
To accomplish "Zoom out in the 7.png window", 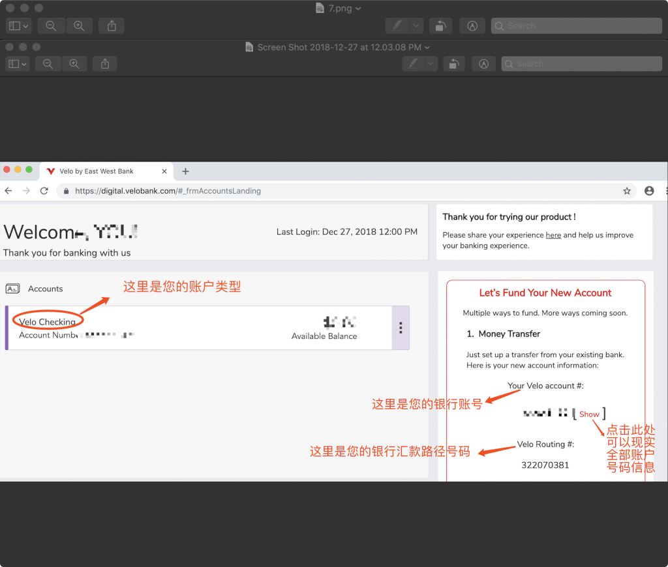I will coord(51,26).
